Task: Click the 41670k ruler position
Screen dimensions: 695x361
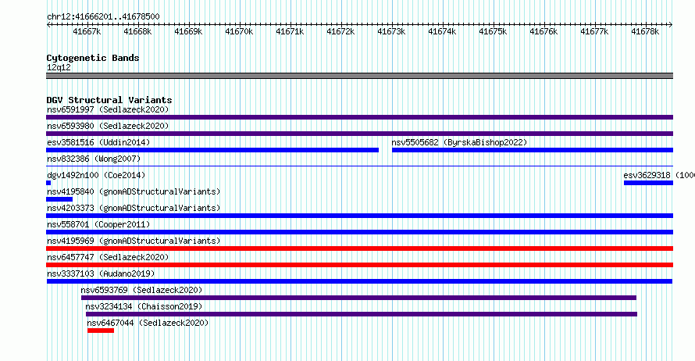Action: pos(239,31)
